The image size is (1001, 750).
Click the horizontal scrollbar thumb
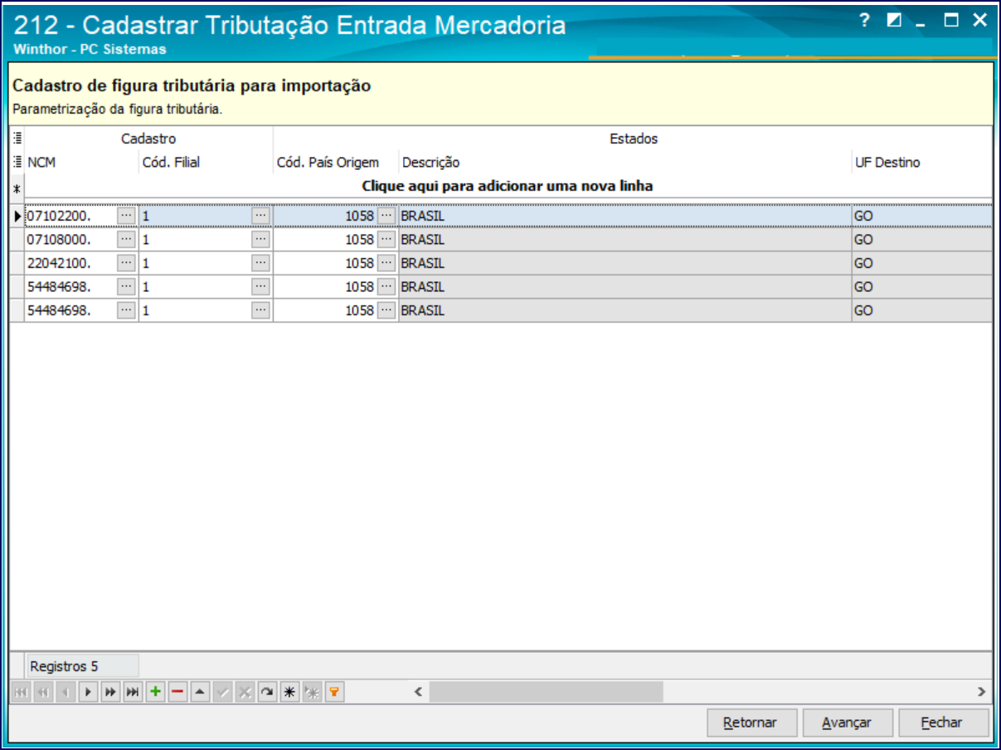pos(547,692)
